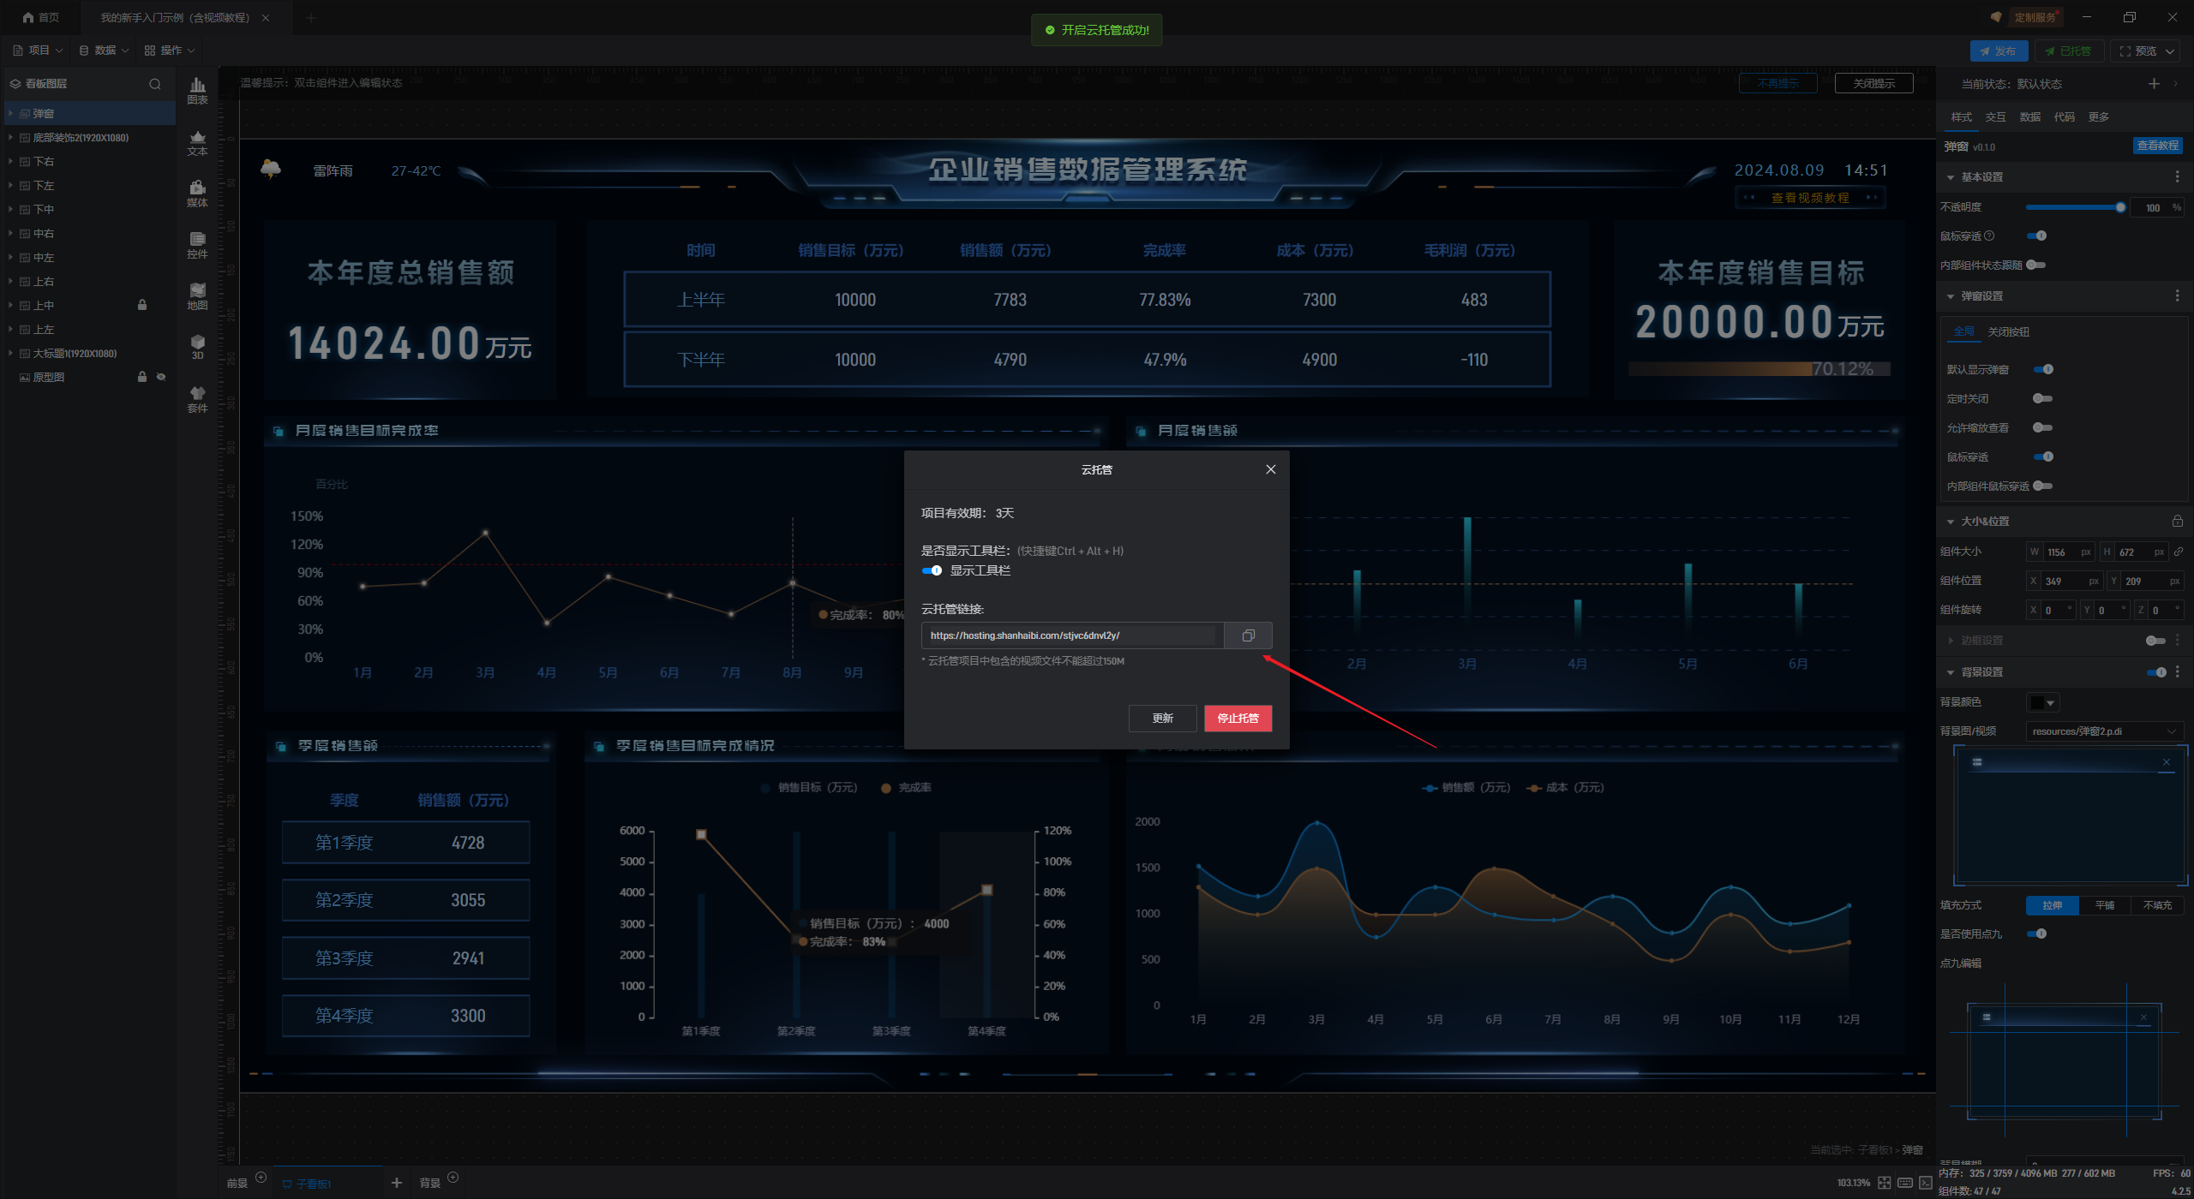The height and width of the screenshot is (1199, 2194).
Task: Adjust 不透明度 opacity slider
Action: (2075, 207)
